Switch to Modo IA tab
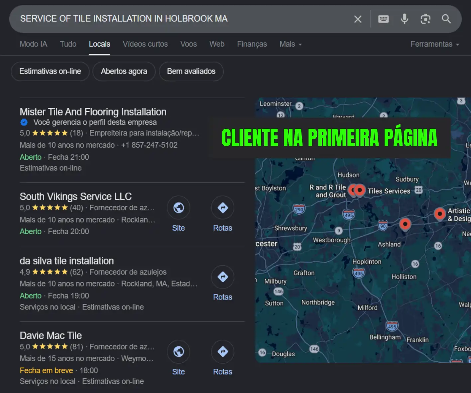The width and height of the screenshot is (471, 393). 34,44
